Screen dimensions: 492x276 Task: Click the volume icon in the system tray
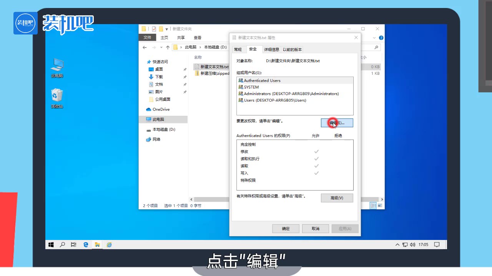(412, 245)
